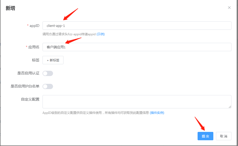Click the fizz-appid help text under appID

pyautogui.click(x=69, y=34)
